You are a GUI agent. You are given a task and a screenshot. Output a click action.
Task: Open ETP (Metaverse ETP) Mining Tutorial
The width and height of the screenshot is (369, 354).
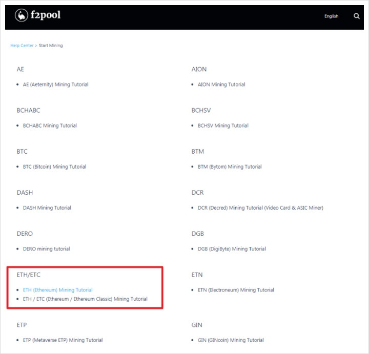[x=63, y=340]
